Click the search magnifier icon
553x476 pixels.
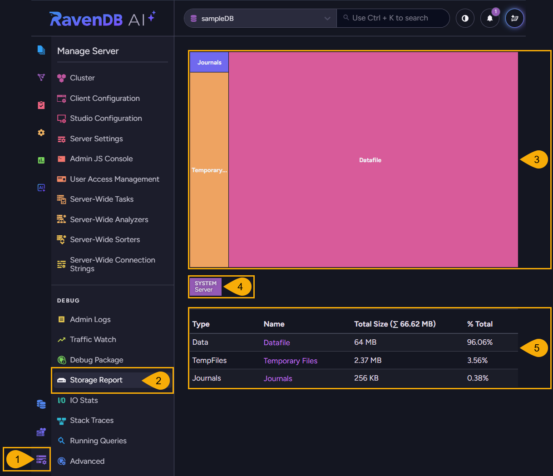point(346,18)
